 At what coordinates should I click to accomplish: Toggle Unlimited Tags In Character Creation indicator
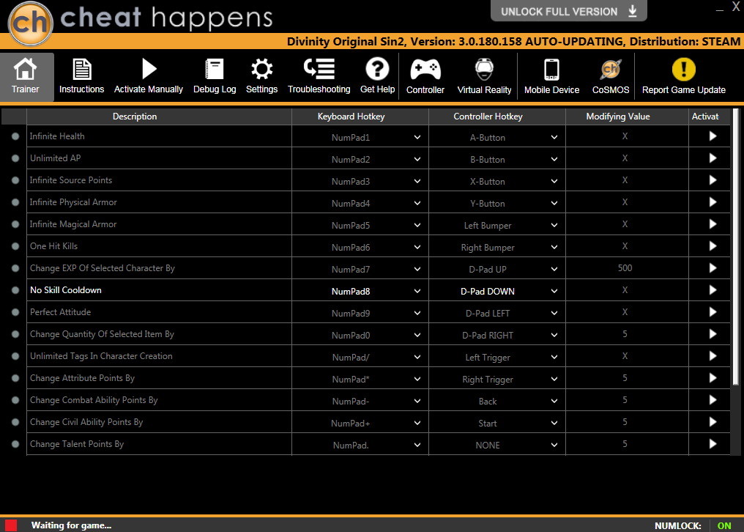15,356
